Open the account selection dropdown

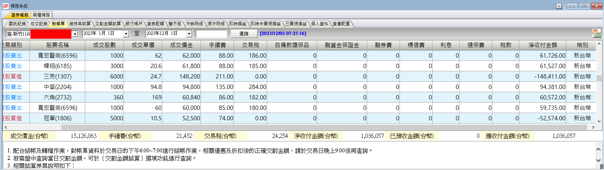75,34
